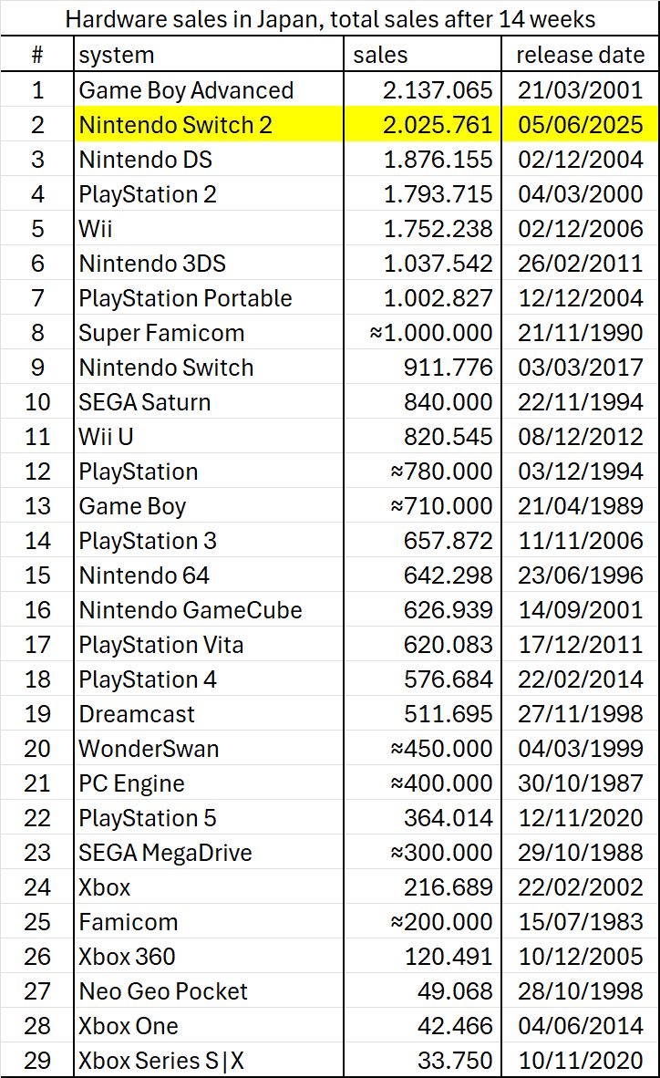The image size is (660, 1078).
Task: Click the 'sales' column header cell
Action: click(x=422, y=55)
